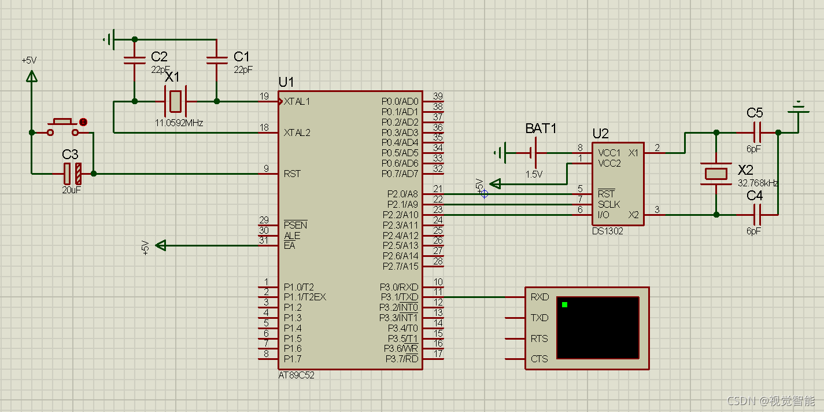Image resolution: width=824 pixels, height=412 pixels.
Task: Click the P0.7/AD7 pin label
Action: (x=400, y=174)
